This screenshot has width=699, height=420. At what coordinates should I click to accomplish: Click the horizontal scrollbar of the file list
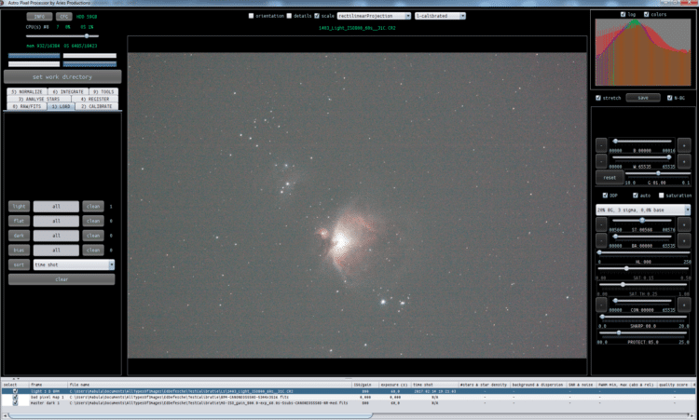[x=191, y=415]
